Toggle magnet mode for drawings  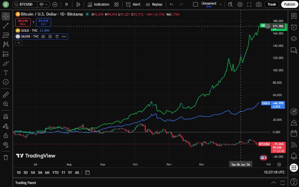click(6, 116)
